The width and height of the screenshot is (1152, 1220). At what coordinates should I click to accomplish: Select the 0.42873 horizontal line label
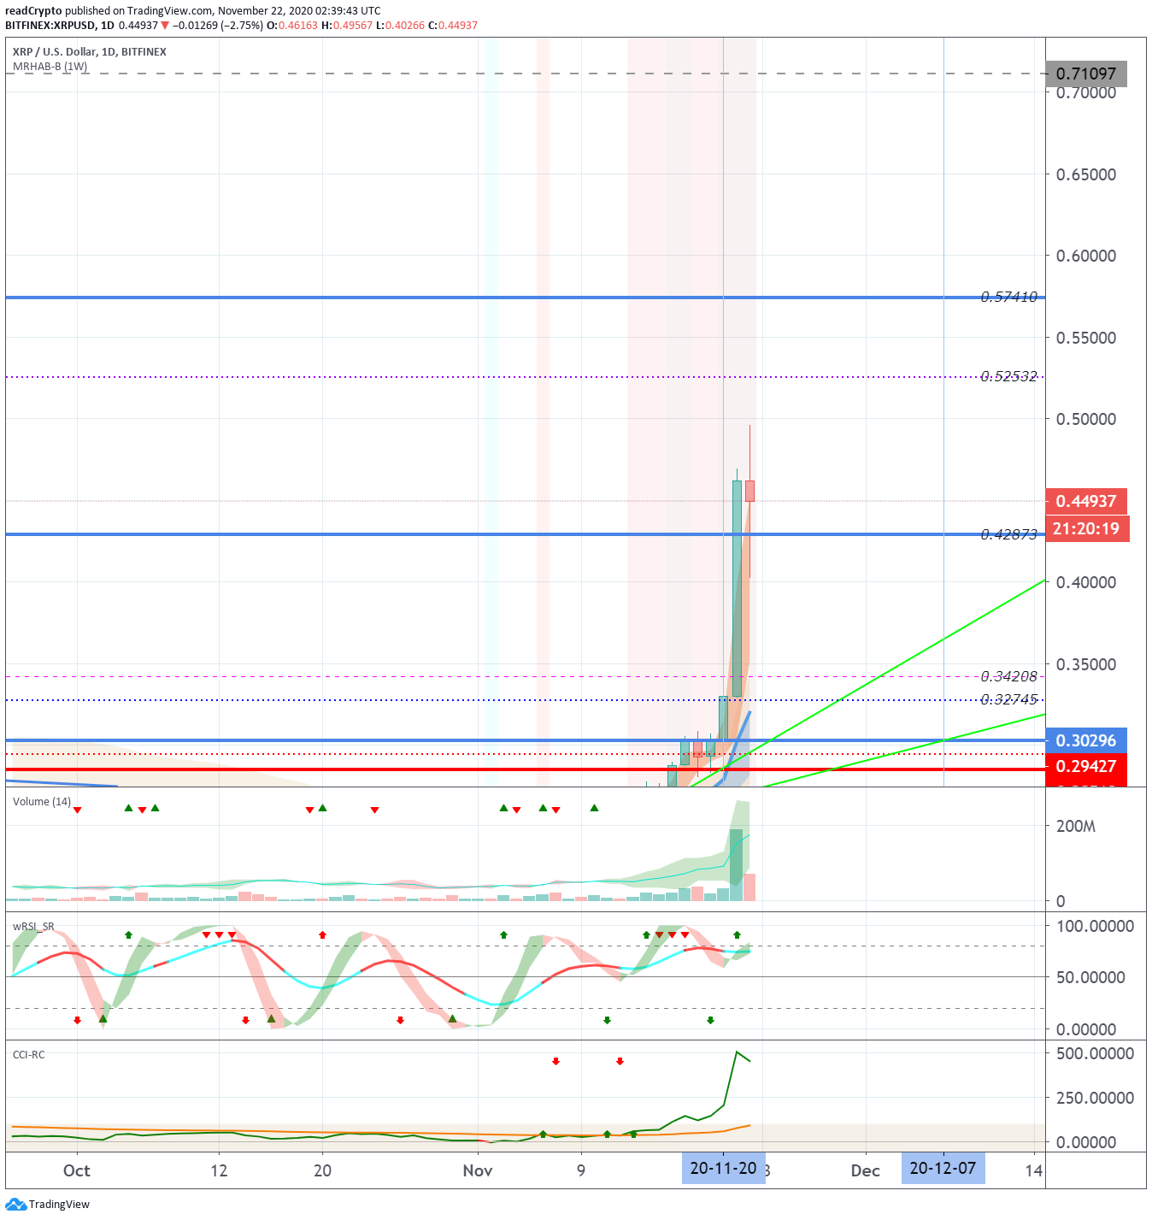pyautogui.click(x=1009, y=534)
